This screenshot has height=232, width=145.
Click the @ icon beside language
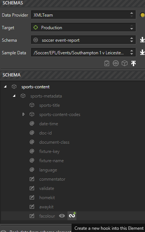coord(32,170)
